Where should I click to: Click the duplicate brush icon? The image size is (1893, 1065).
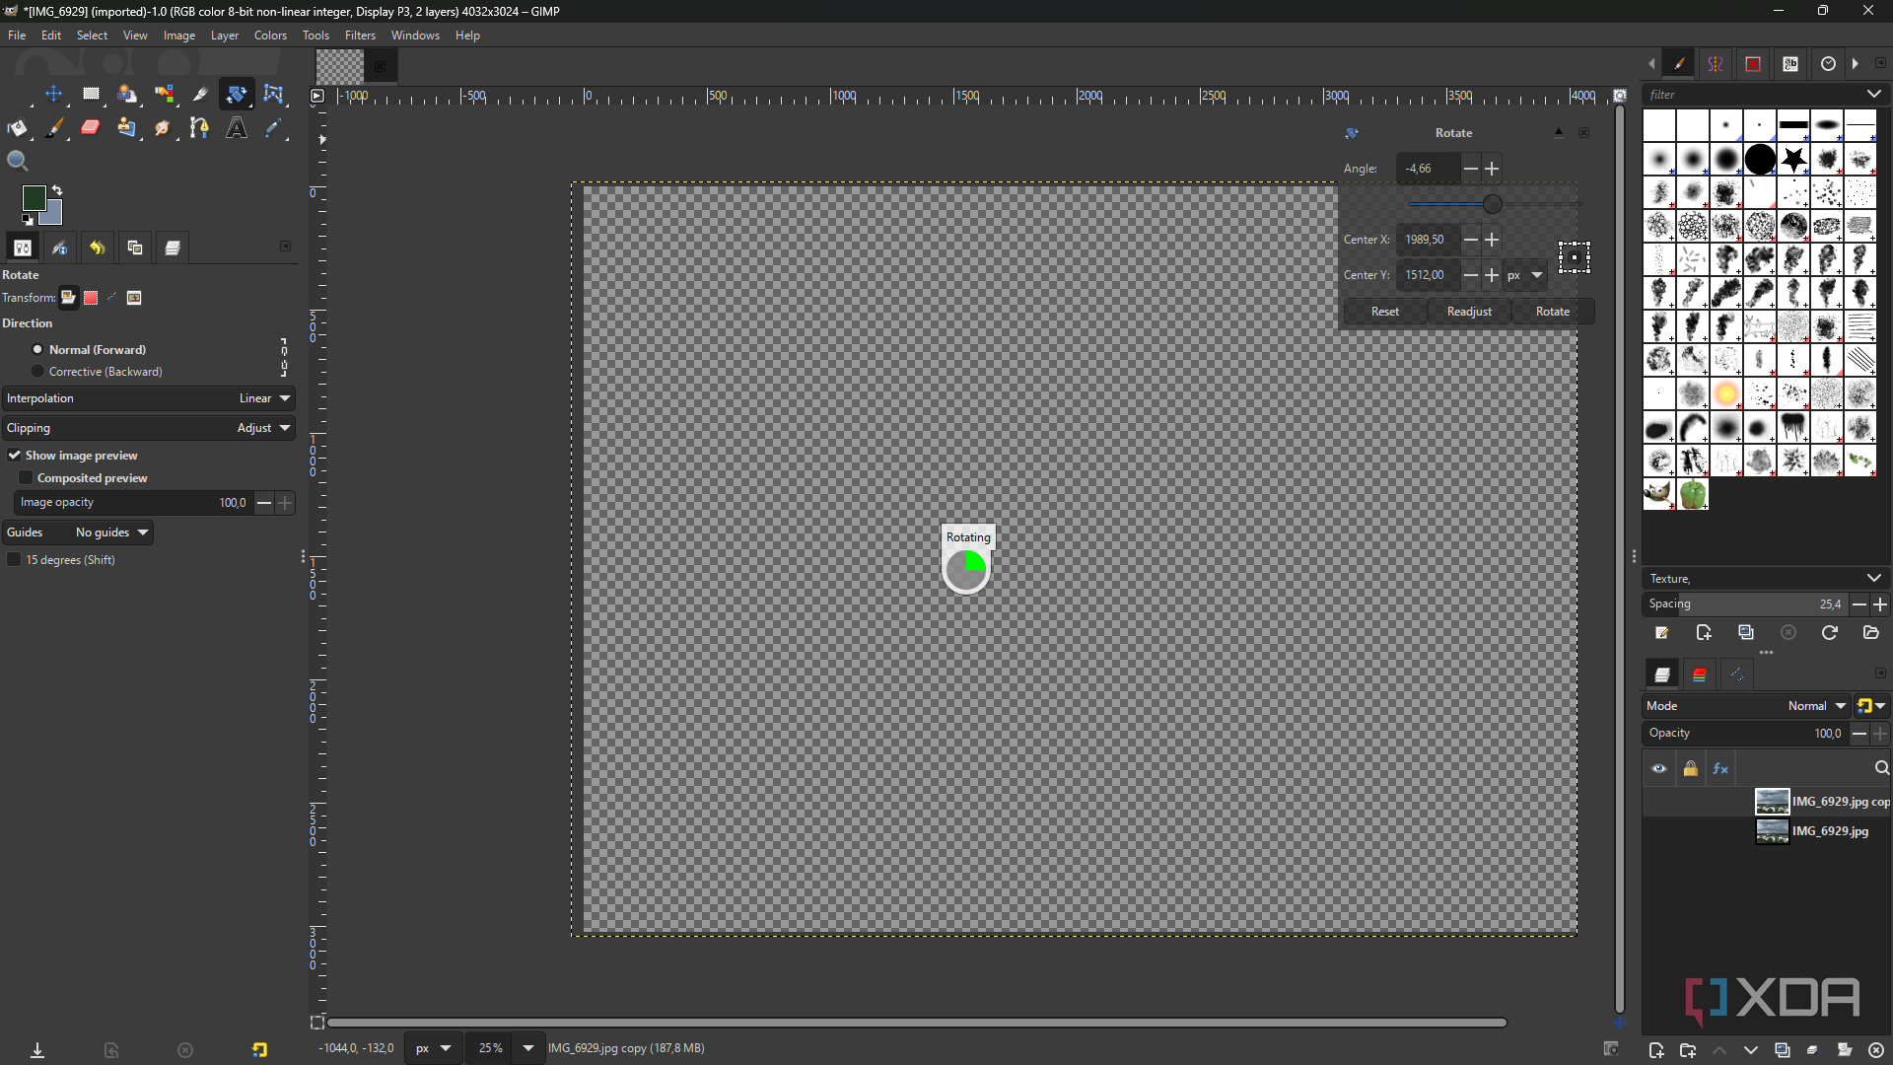pos(1746,633)
